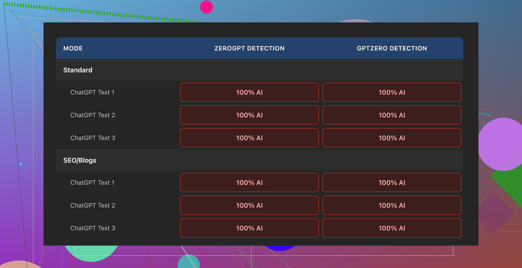
Task: Select GPTZero result for SEO/Blogs ChatGPT Text 2
Action: tap(391, 205)
